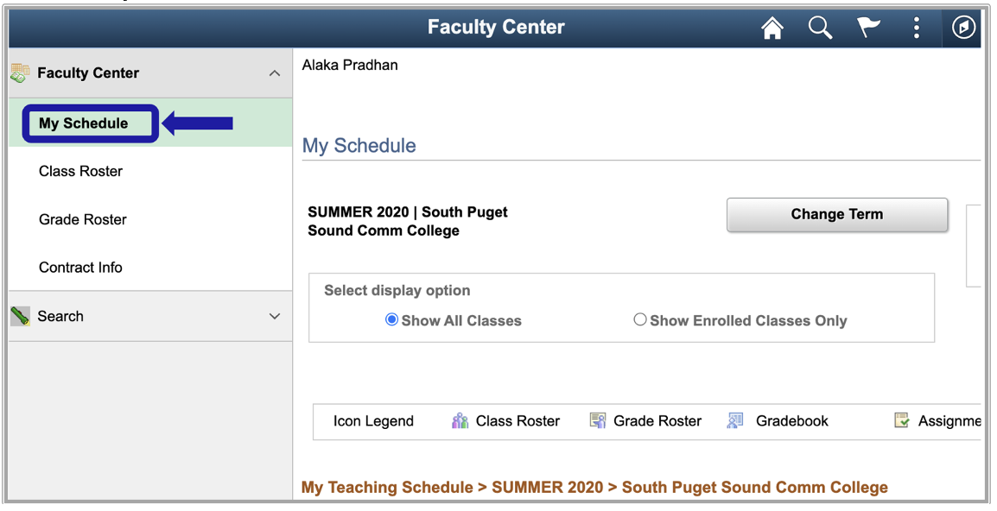This screenshot has height=511, width=997.
Task: Open the NavBar compass icon
Action: pos(961,27)
